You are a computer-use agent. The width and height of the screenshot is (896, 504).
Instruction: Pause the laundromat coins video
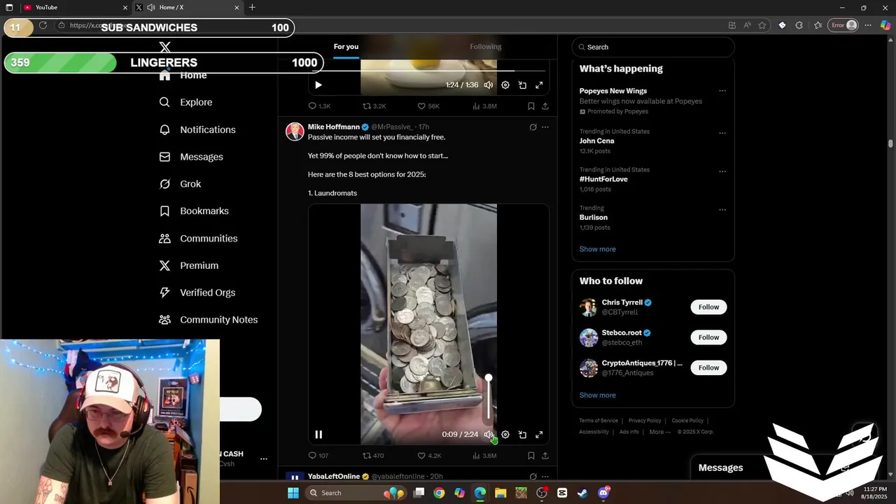318,435
